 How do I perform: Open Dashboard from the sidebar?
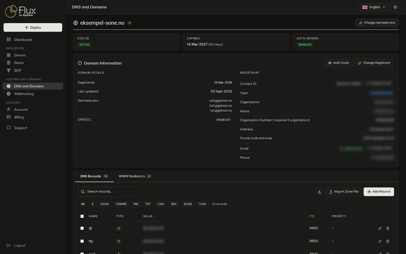(33, 40)
